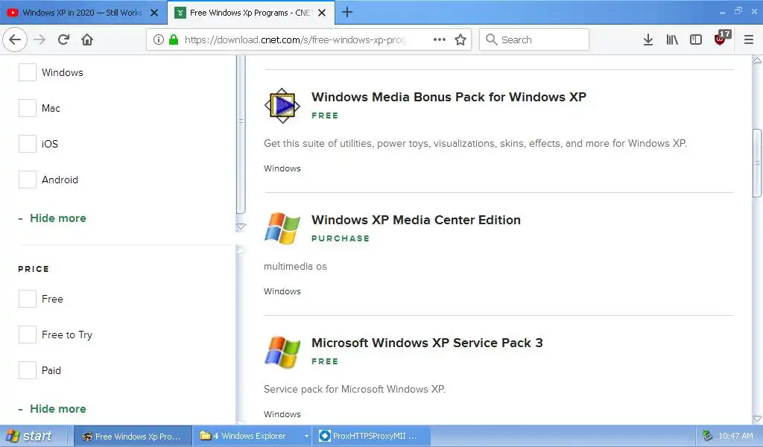
Task: Open the Free Windows Xp Pro taskbar button
Action: pyautogui.click(x=133, y=437)
